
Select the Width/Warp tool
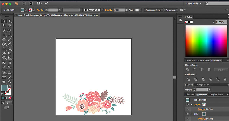tap(4, 53)
